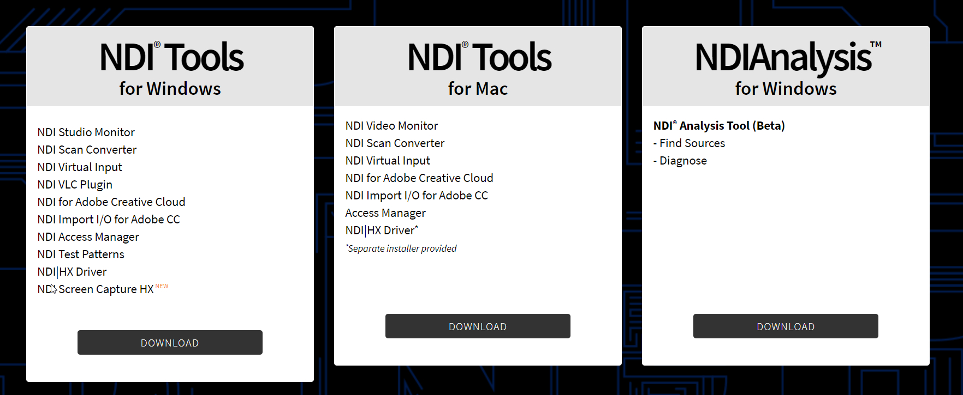Click NDI Scan Converter under Windows tools
Screen dimensions: 963x395
[87, 150]
